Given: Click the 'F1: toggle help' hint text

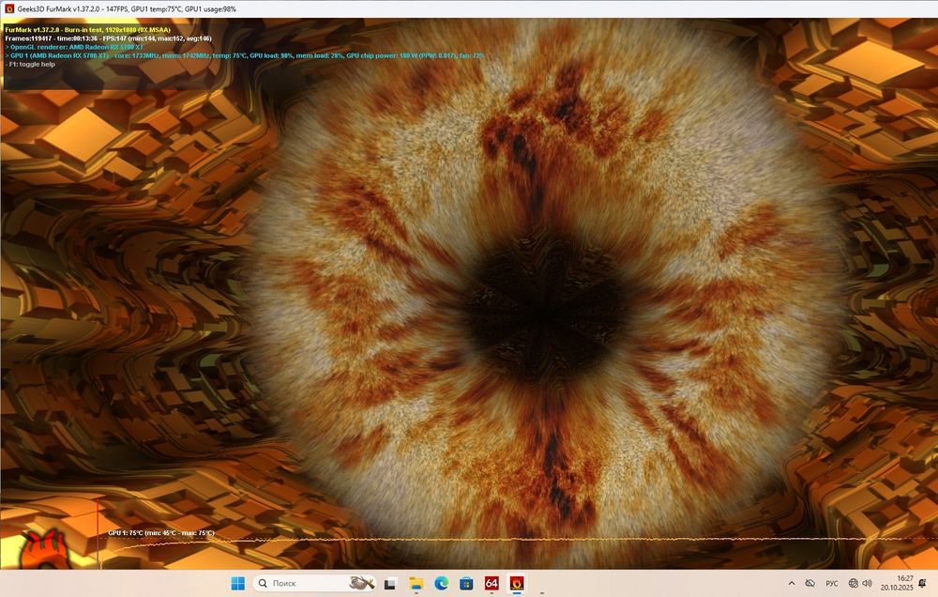Looking at the screenshot, I should [x=30, y=64].
